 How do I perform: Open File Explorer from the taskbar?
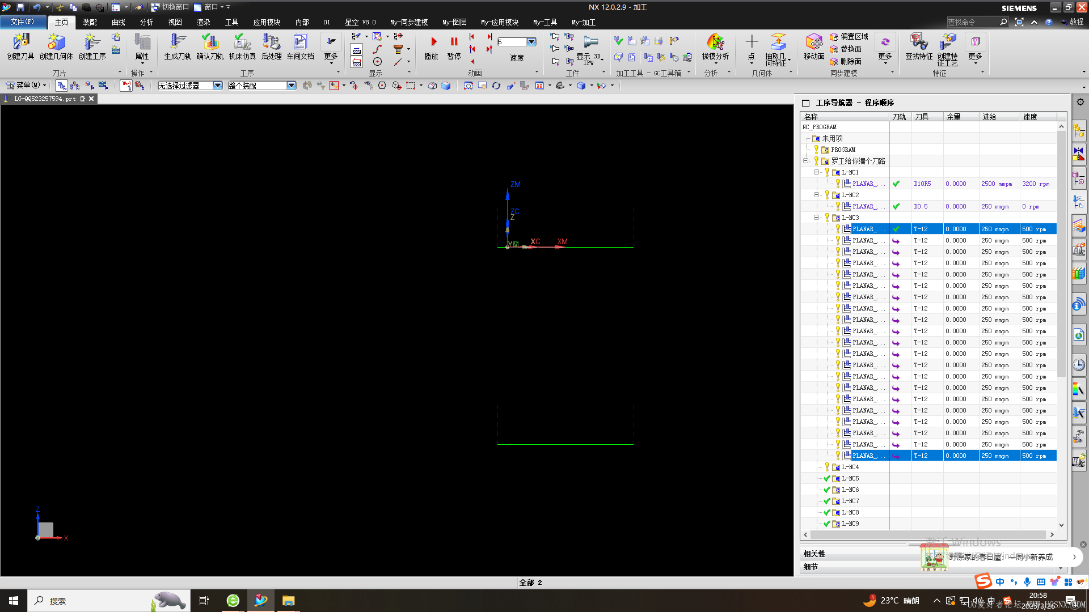point(288,601)
